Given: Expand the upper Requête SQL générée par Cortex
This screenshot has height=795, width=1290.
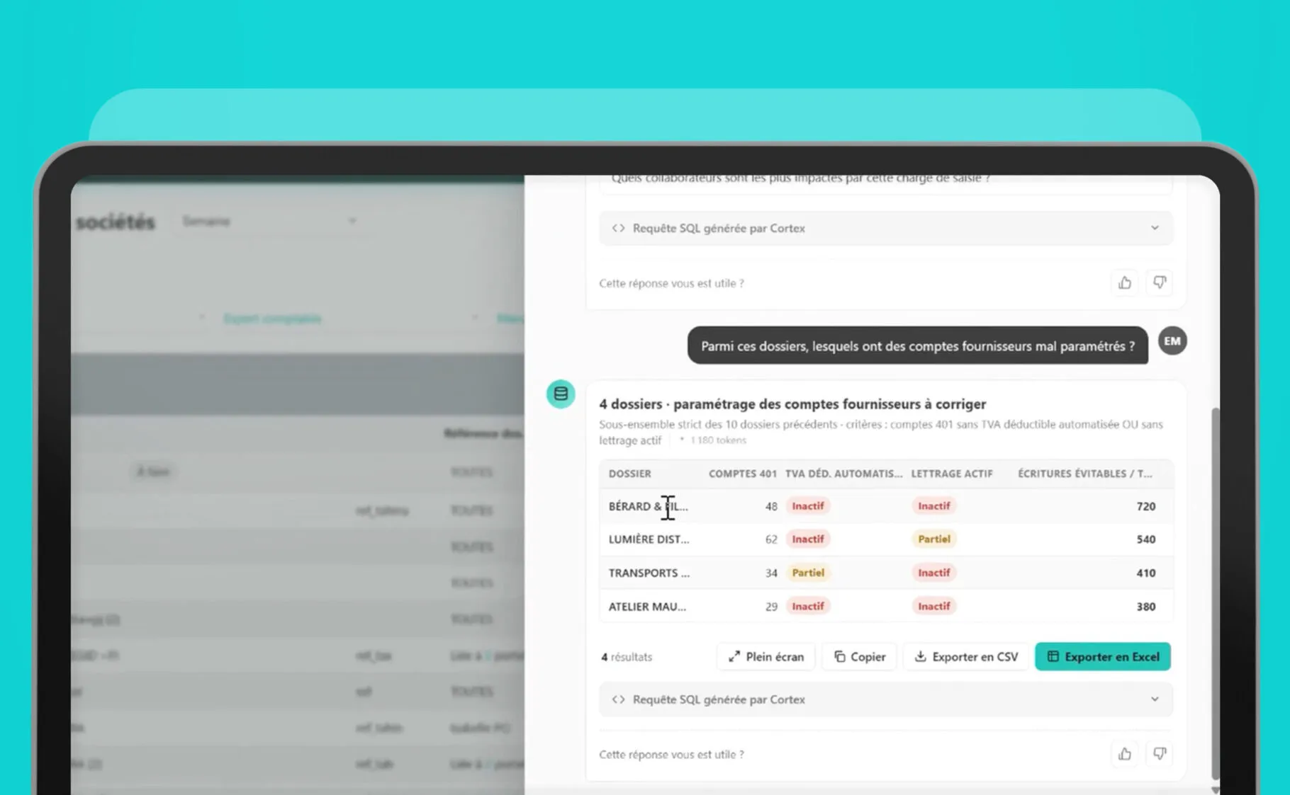Looking at the screenshot, I should pos(886,228).
